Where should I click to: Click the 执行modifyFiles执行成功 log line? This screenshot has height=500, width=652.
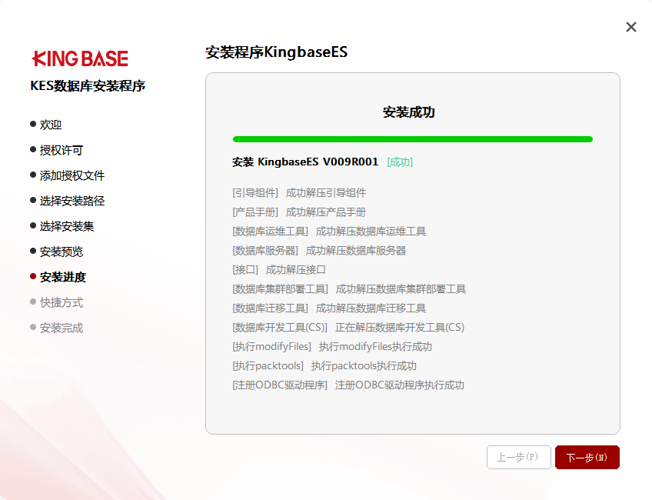pos(375,346)
